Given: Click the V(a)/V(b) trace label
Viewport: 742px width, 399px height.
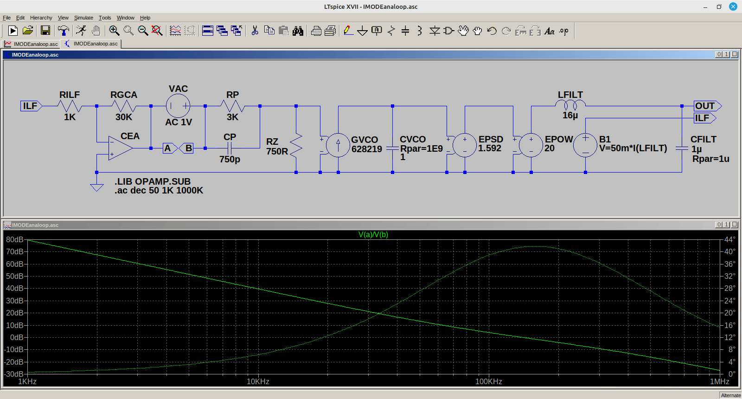Looking at the screenshot, I should (373, 234).
